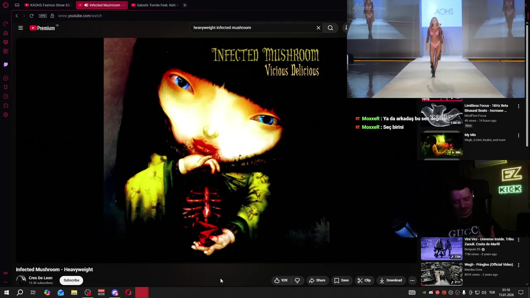Open options for Vini Vici video
Viewport: 530px width, 298px height.
[518, 240]
